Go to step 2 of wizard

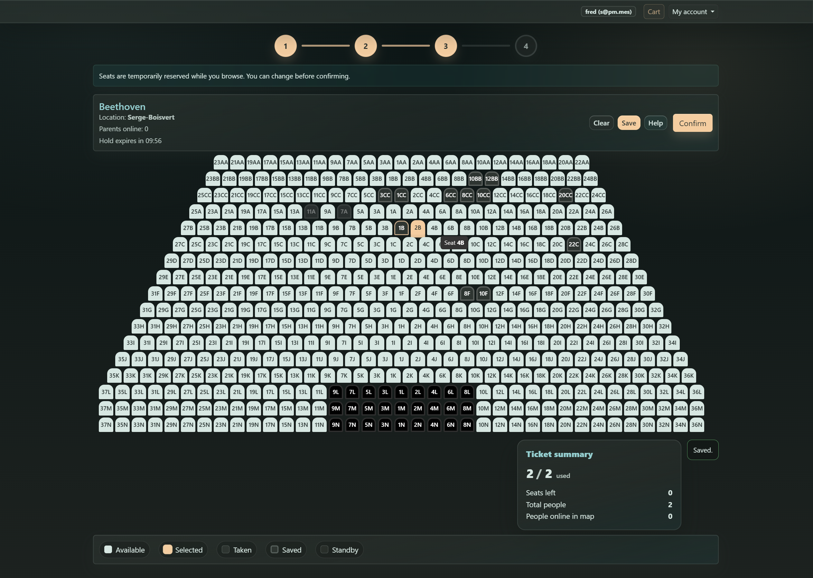[x=365, y=46]
